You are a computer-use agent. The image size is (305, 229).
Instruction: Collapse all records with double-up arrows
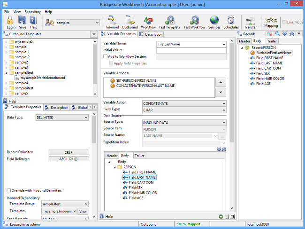point(291,34)
